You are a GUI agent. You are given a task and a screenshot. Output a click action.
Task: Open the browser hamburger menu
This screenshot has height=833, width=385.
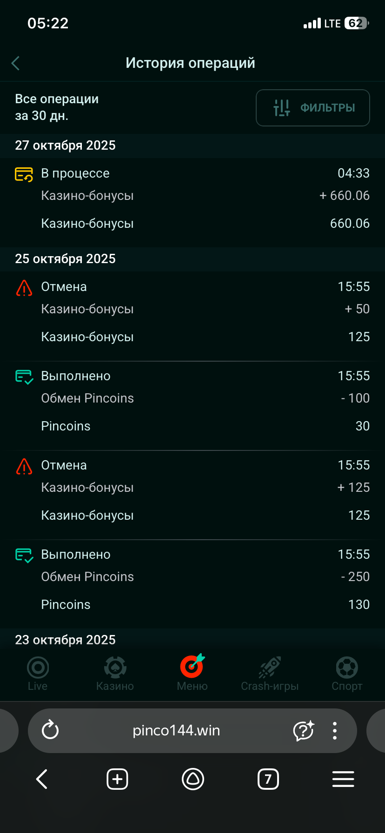click(343, 779)
